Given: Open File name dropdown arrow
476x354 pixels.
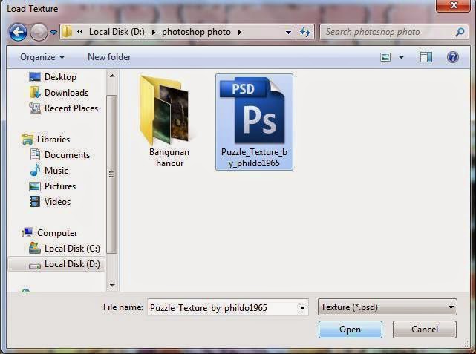Looking at the screenshot, I should (x=302, y=307).
